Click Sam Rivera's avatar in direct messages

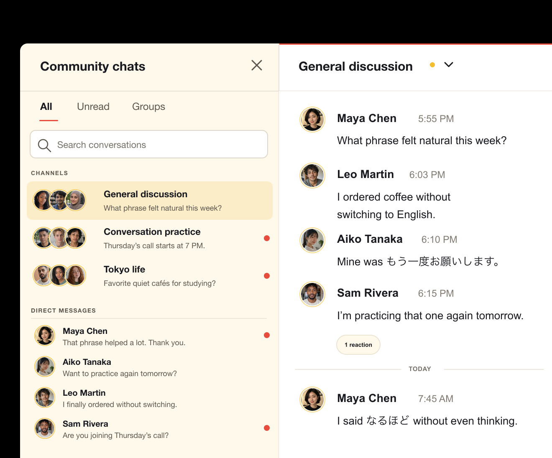tap(45, 428)
